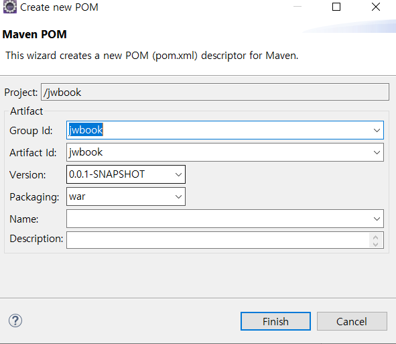
Task: Expand the Artifact Id dropdown arrow
Action: coord(377,152)
